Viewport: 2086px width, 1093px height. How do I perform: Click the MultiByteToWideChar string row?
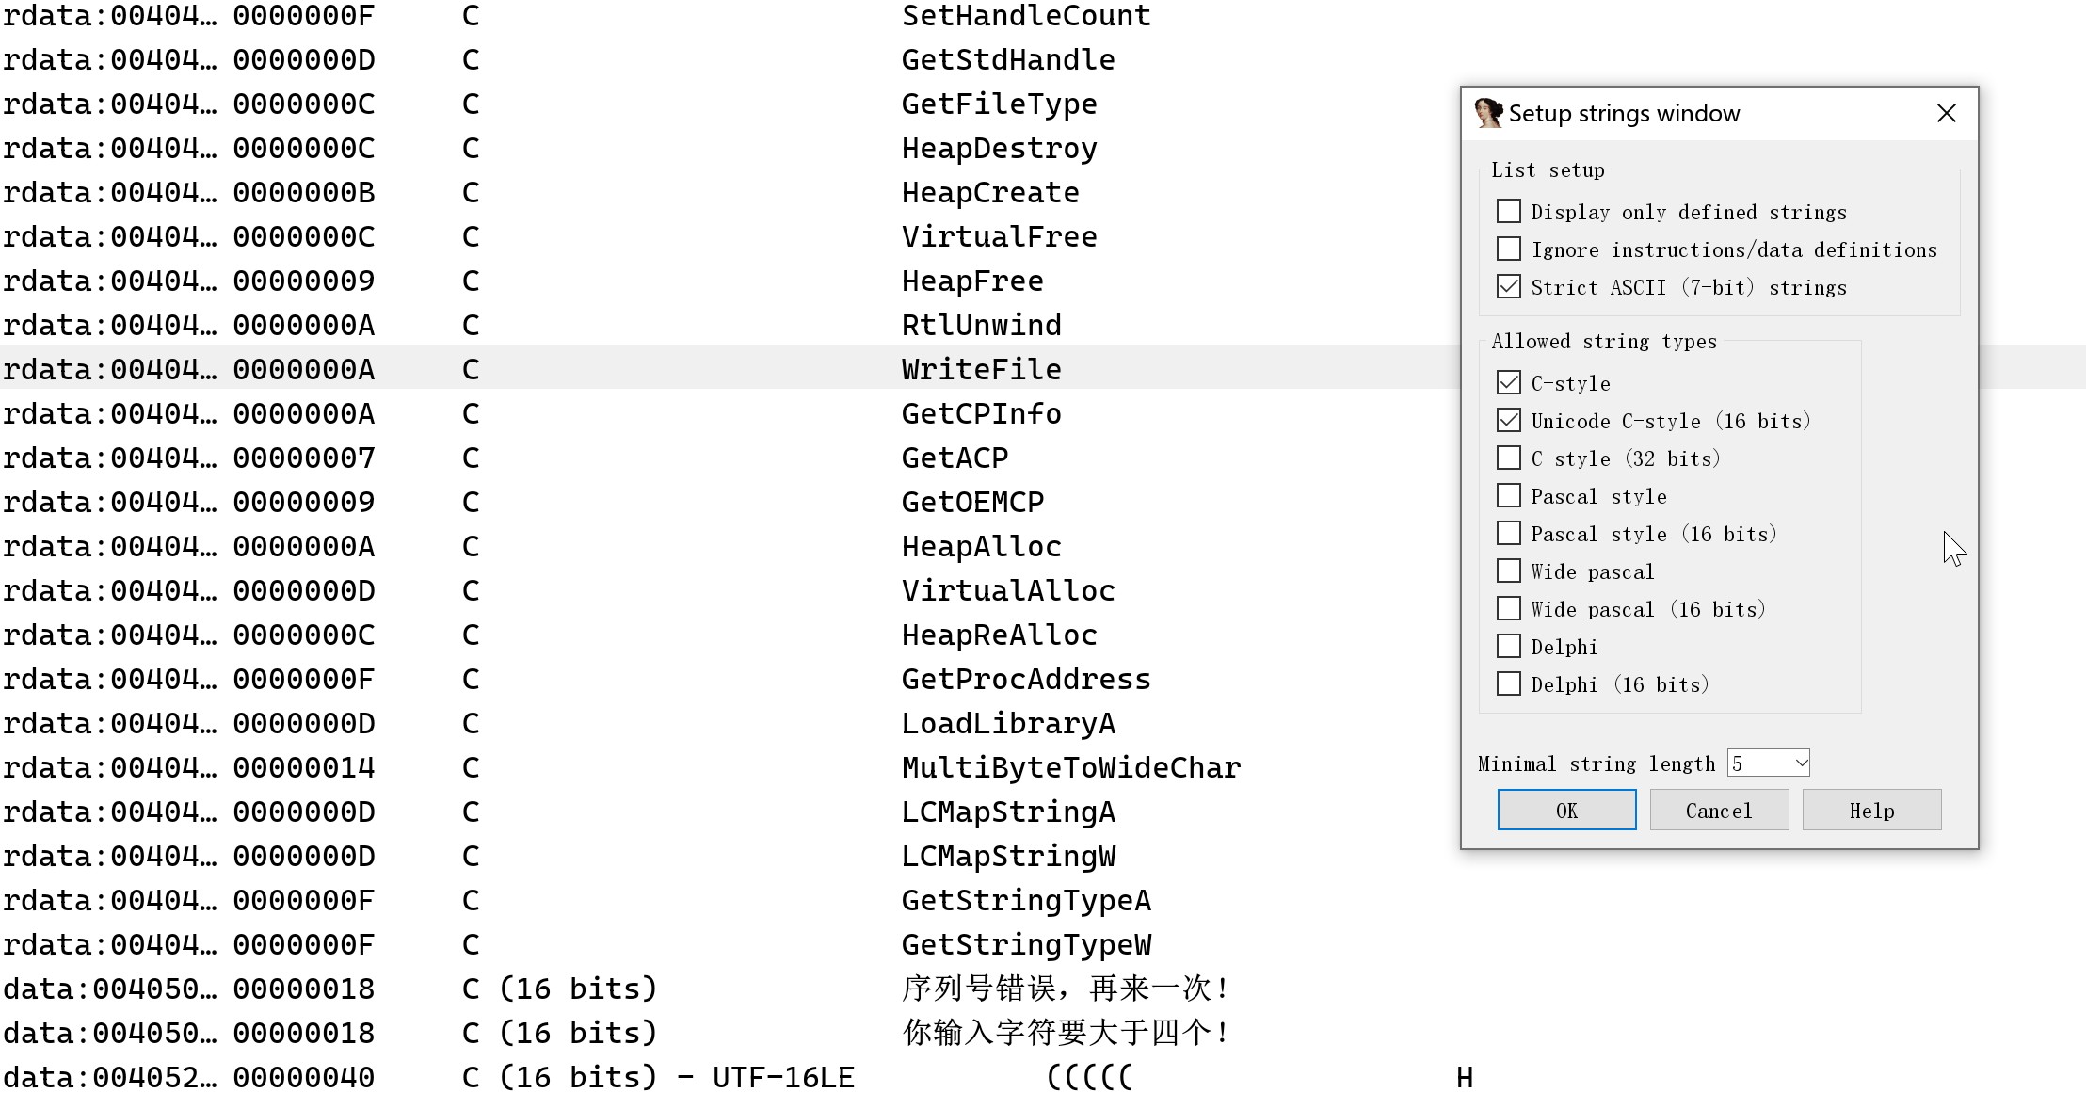tap(1070, 768)
